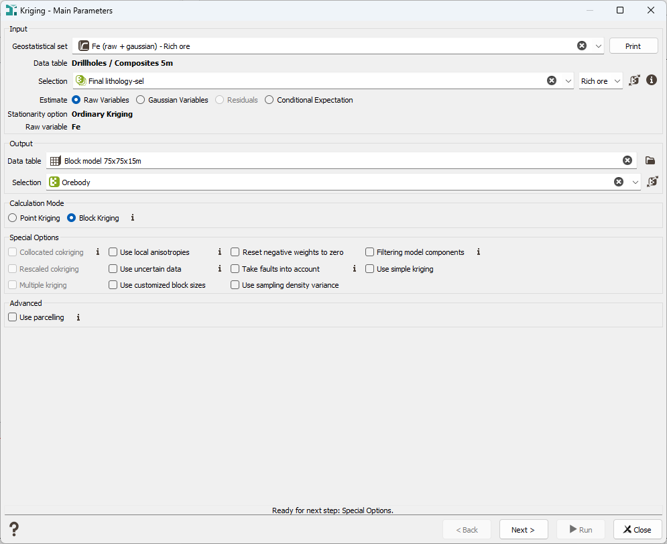The height and width of the screenshot is (544, 667).
Task: Click the Raw variable 'Fe' value
Action: click(76, 127)
